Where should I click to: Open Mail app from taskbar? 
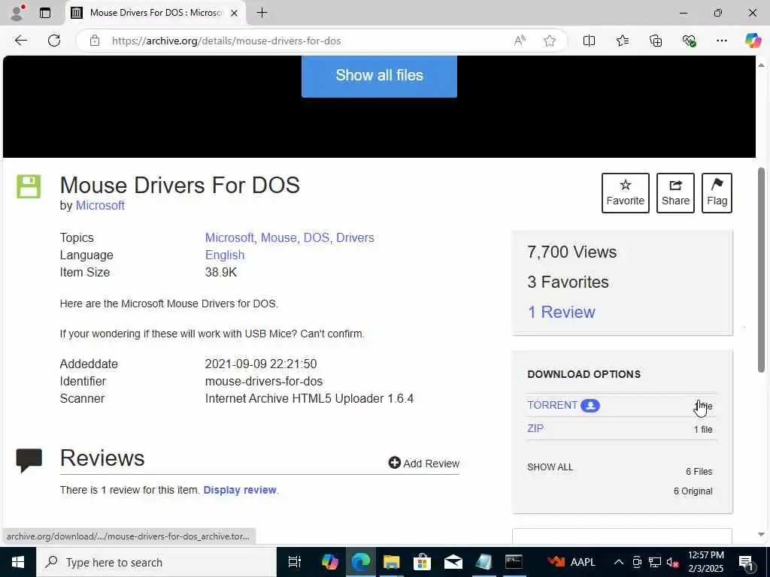453,562
